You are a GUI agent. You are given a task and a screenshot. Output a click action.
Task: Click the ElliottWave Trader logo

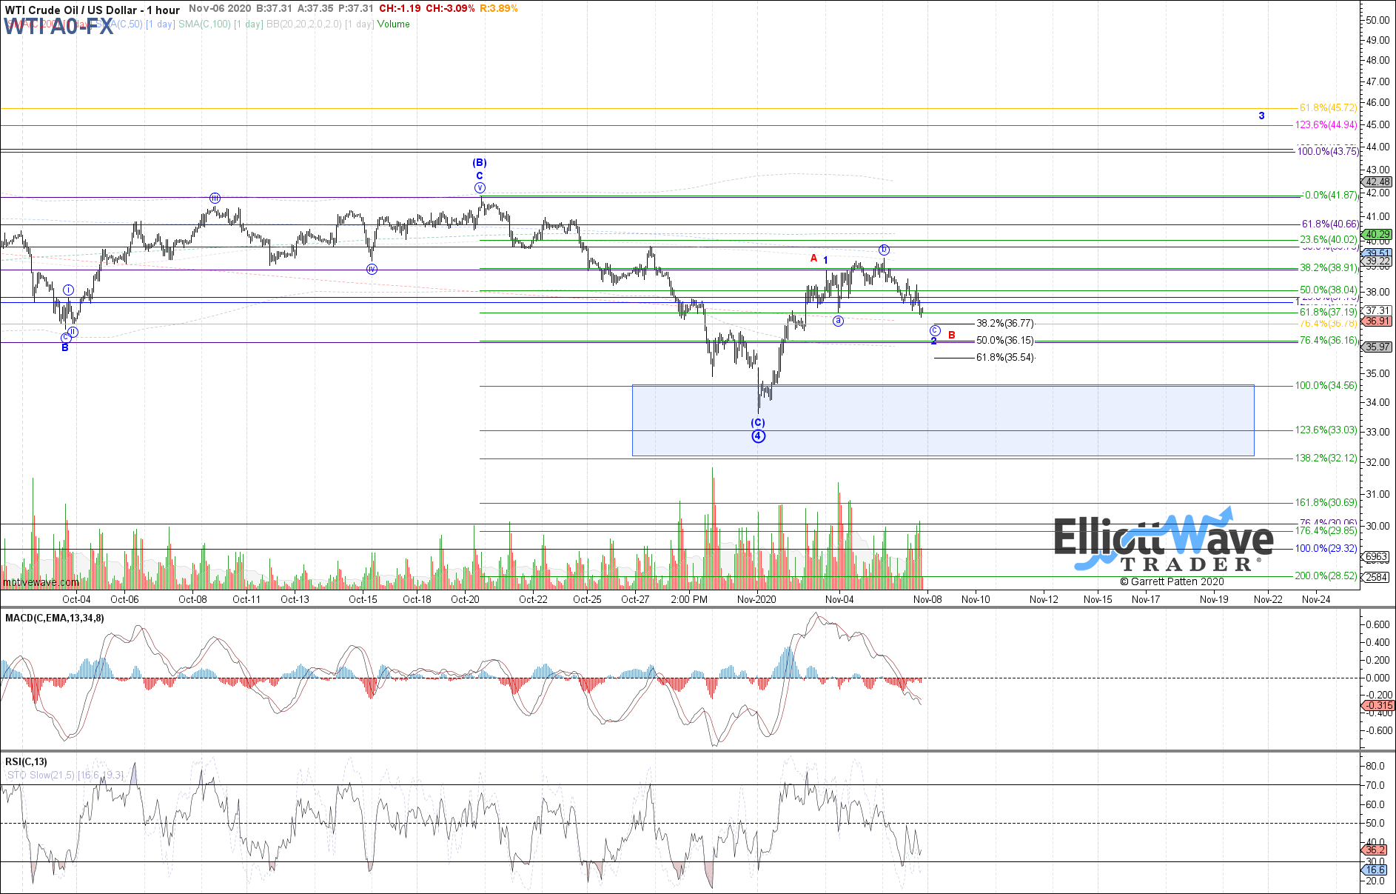1163,544
